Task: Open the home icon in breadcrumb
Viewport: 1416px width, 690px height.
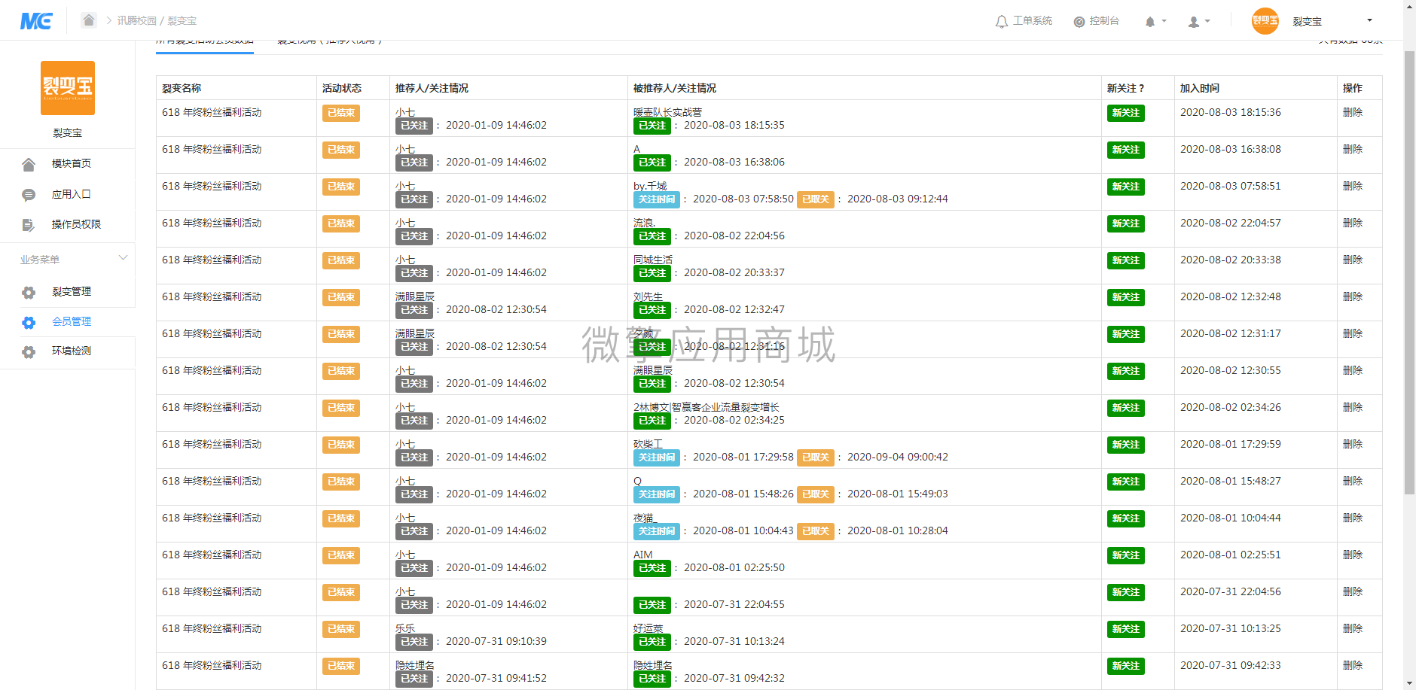Action: coord(89,20)
